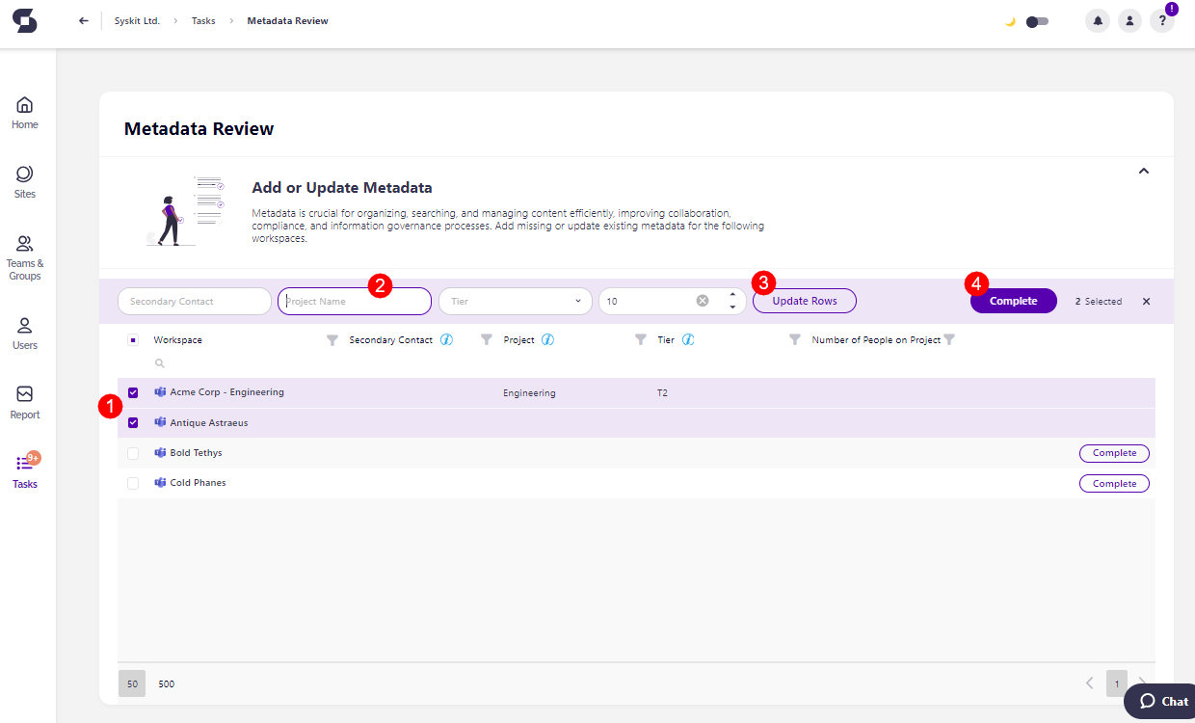Open the Help question mark icon

point(1162,20)
